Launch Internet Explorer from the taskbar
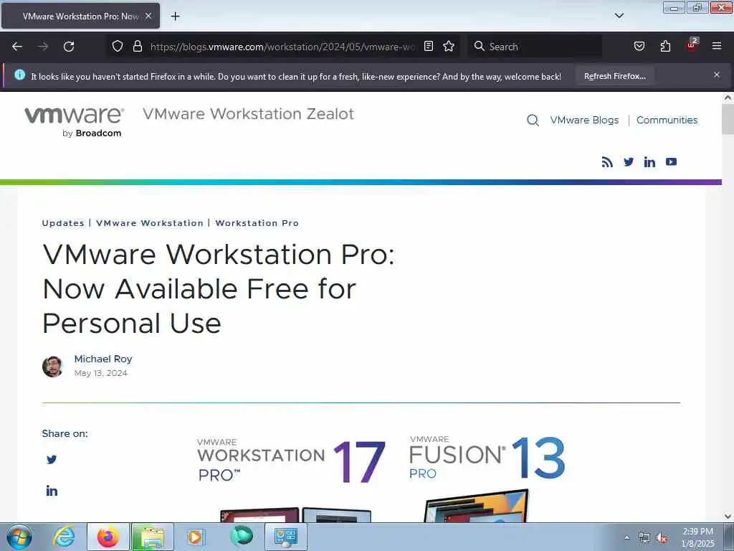Image resolution: width=734 pixels, height=551 pixels. tap(64, 537)
